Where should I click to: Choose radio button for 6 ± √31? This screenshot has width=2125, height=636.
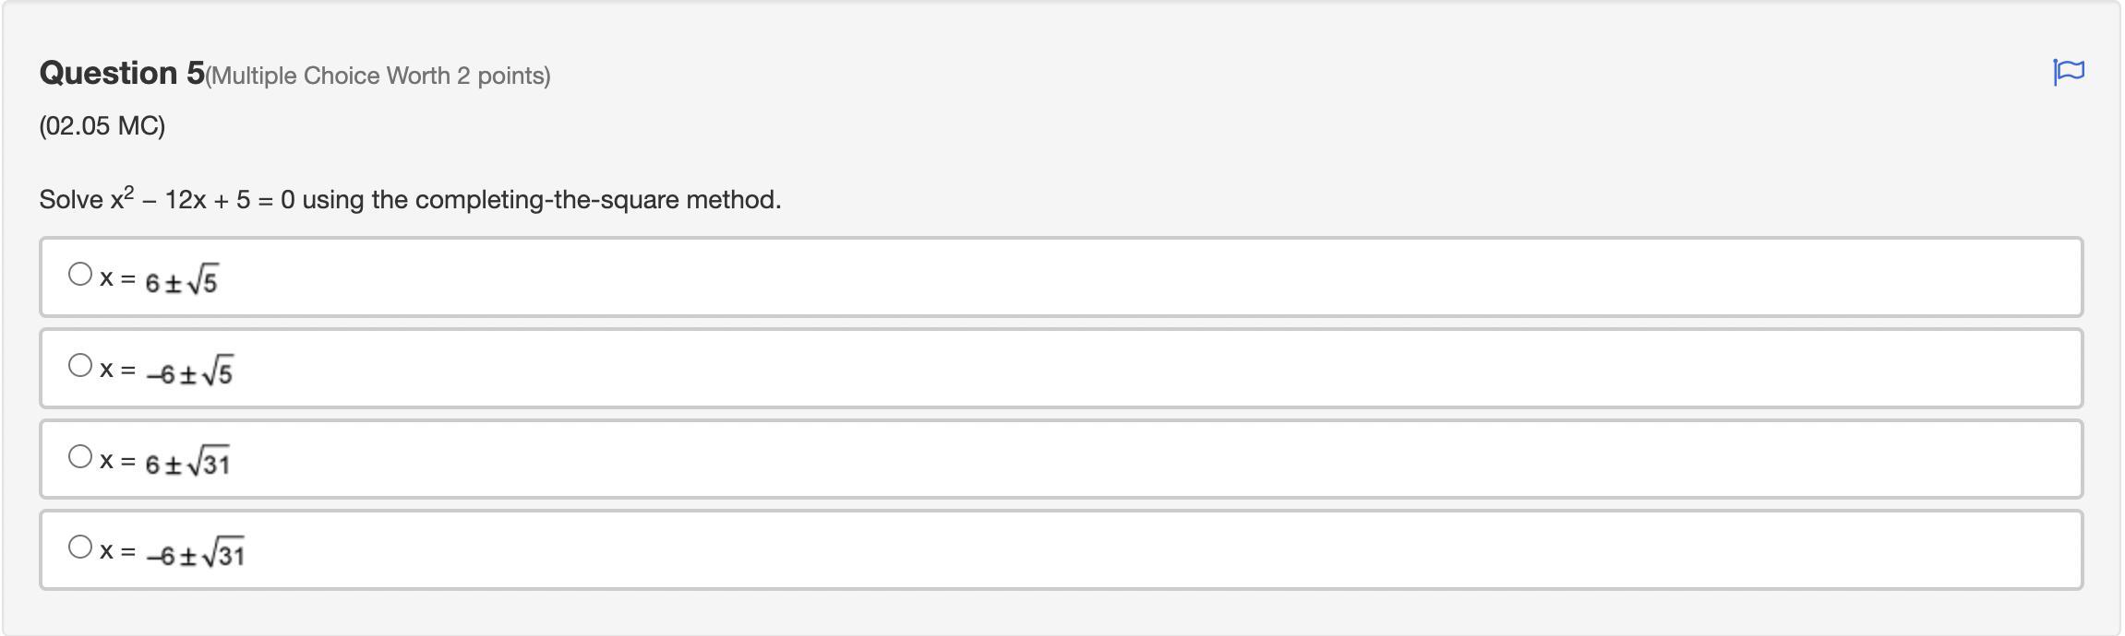pos(80,457)
